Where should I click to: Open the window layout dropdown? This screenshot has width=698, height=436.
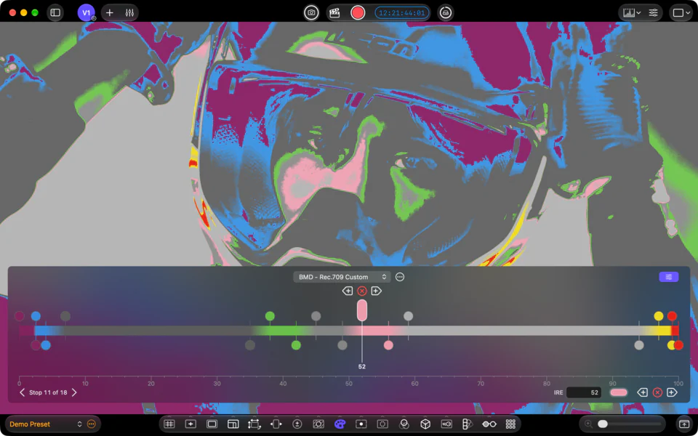pos(681,12)
